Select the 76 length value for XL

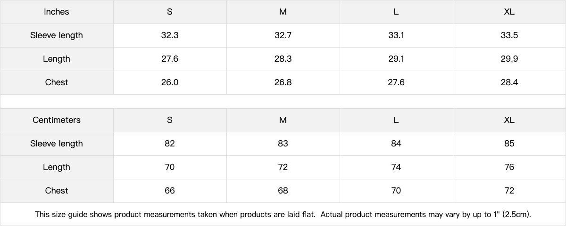pos(509,167)
